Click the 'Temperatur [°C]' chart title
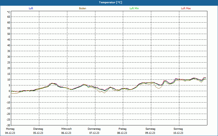The image size is (218, 136). tap(111, 2)
